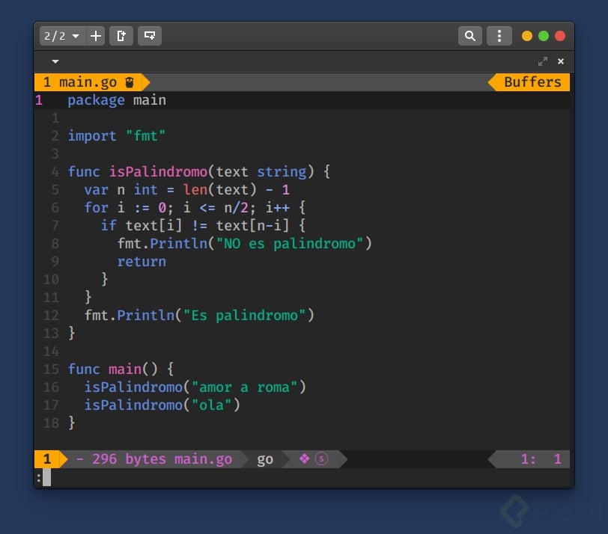Viewport: 608px width, 534px height.
Task: Open the 2/2 session switcher dropdown
Action: [61, 36]
